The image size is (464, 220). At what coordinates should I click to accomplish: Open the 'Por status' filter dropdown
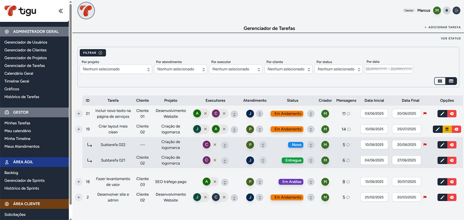338,69
